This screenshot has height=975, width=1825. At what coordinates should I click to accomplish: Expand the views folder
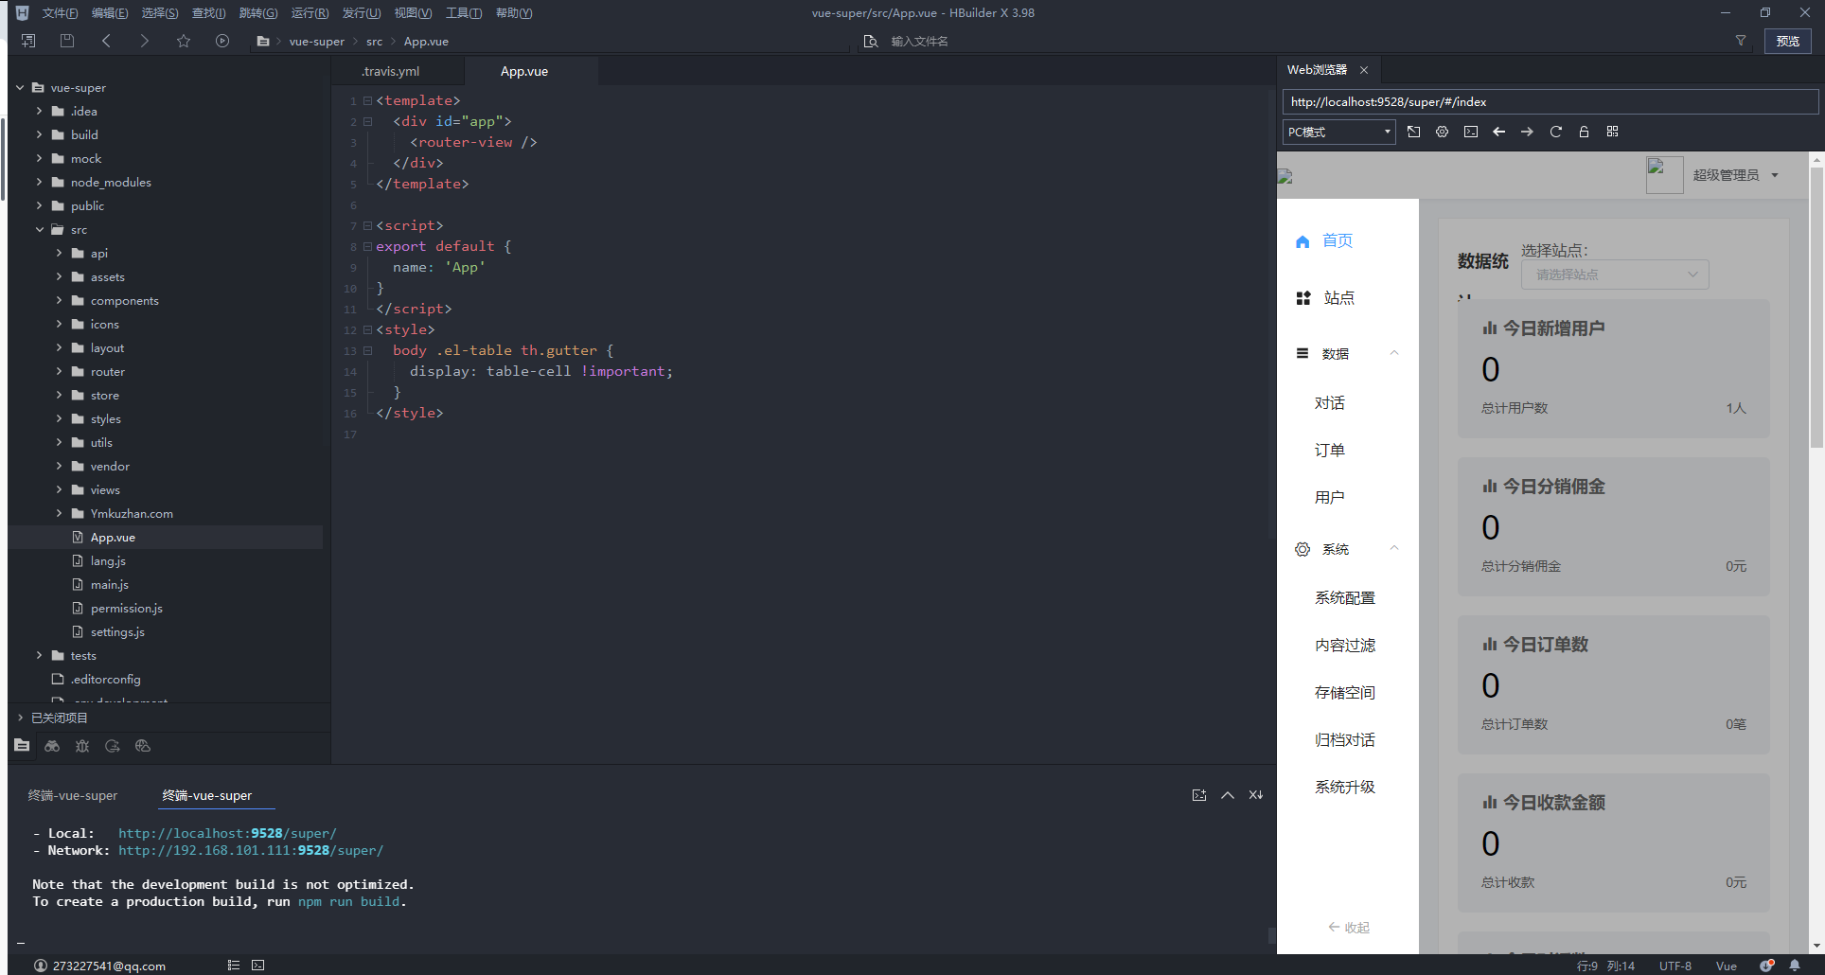point(60,490)
